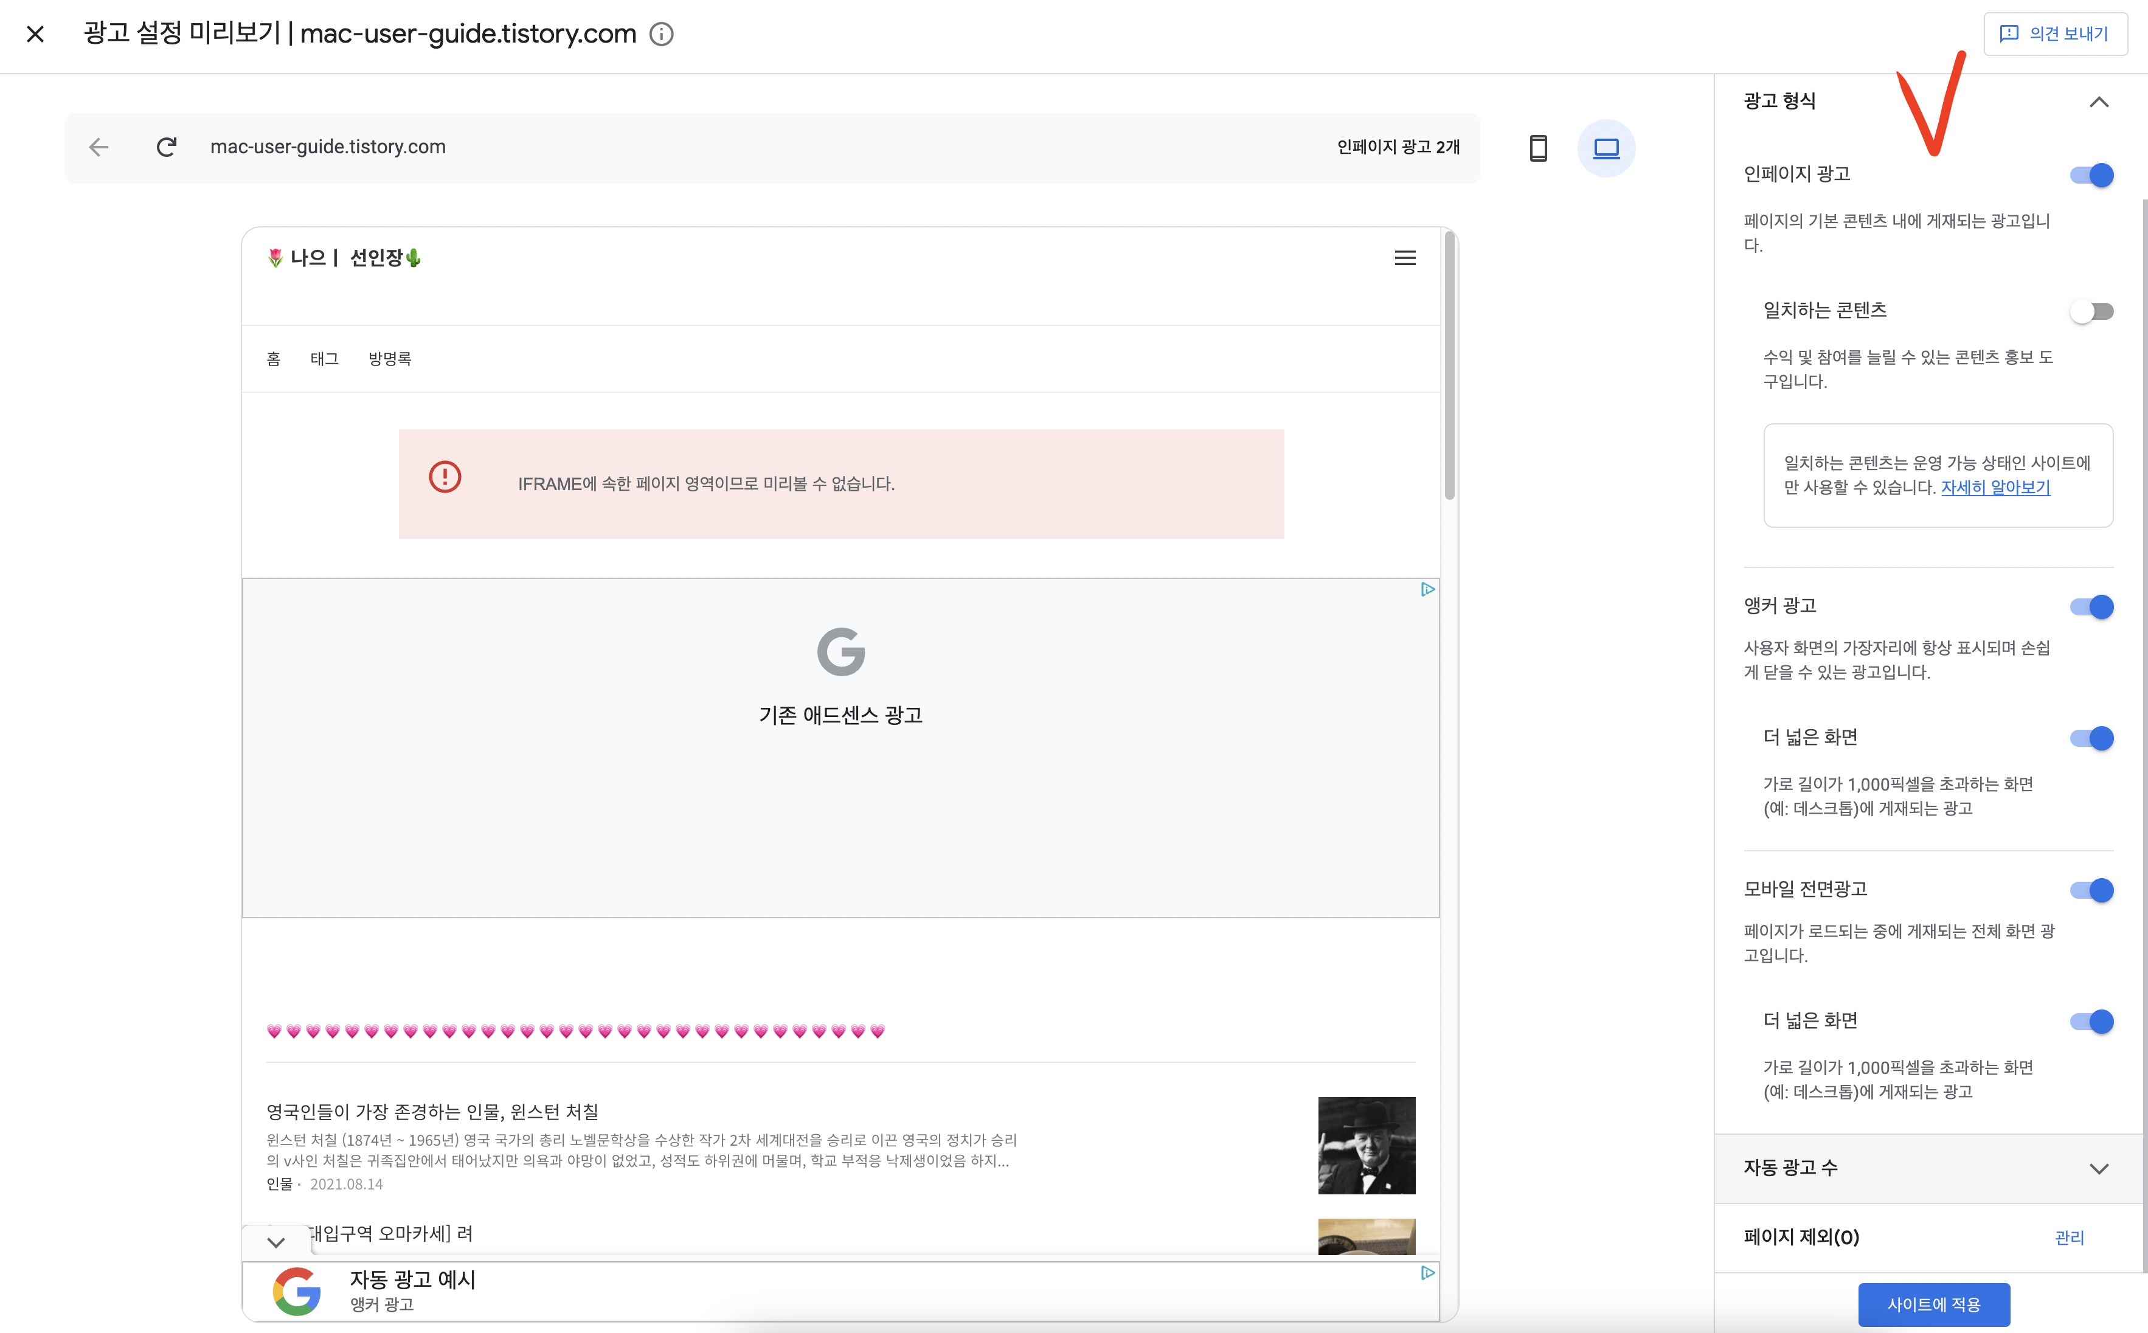The image size is (2148, 1333).
Task: Go back in the preview browser
Action: [99, 147]
